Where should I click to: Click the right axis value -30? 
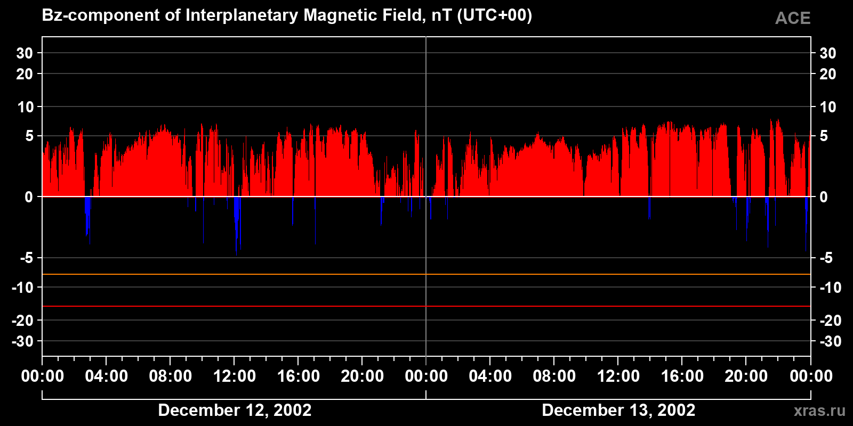[830, 341]
